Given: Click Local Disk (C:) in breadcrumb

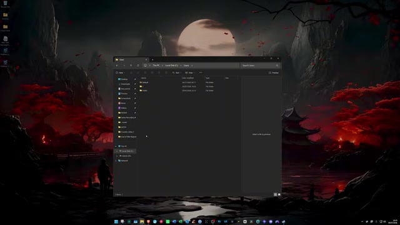Looking at the screenshot, I should point(171,66).
